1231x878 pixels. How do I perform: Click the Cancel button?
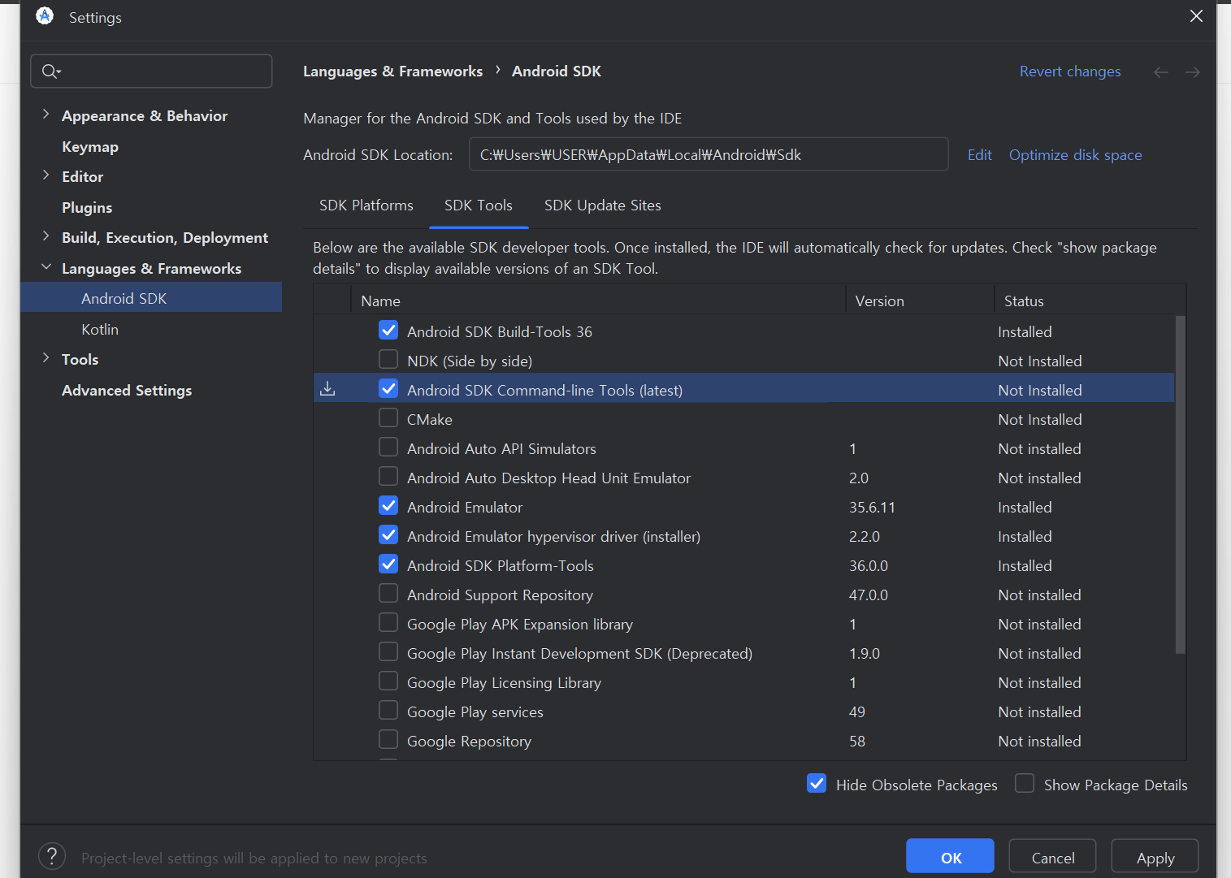1053,856
